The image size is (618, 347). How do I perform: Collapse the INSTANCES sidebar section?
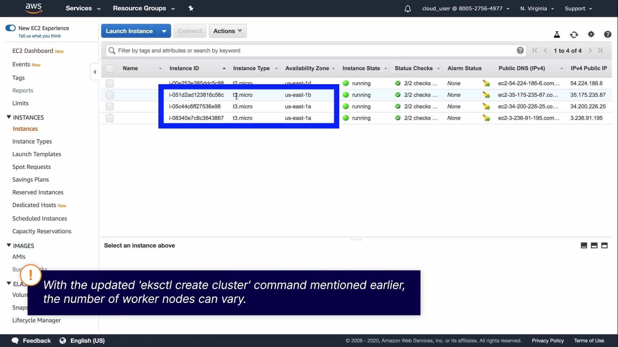click(x=9, y=117)
